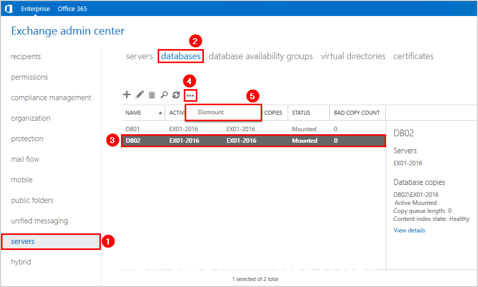Click the Exchange admin center title

tap(68, 31)
